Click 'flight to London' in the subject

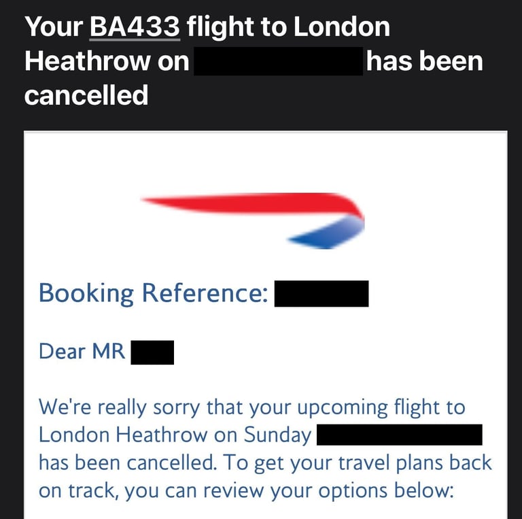point(288,27)
